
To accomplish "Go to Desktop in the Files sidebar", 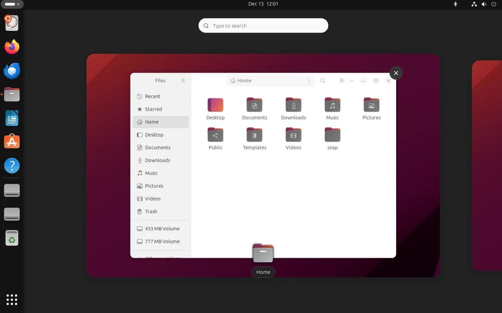I will [x=161, y=135].
